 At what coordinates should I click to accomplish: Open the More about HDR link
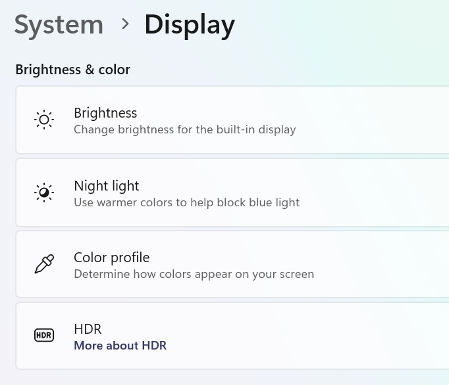coord(120,346)
